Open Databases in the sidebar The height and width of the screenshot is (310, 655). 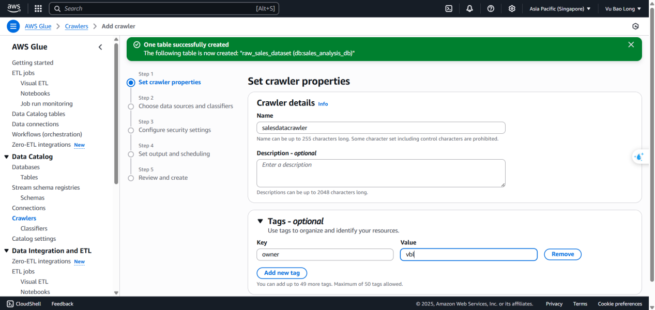26,167
